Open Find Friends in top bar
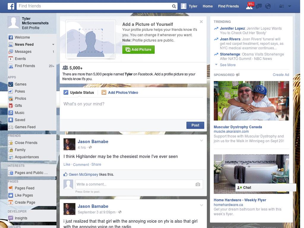Screen dimensions: 304x228 point(228,6)
